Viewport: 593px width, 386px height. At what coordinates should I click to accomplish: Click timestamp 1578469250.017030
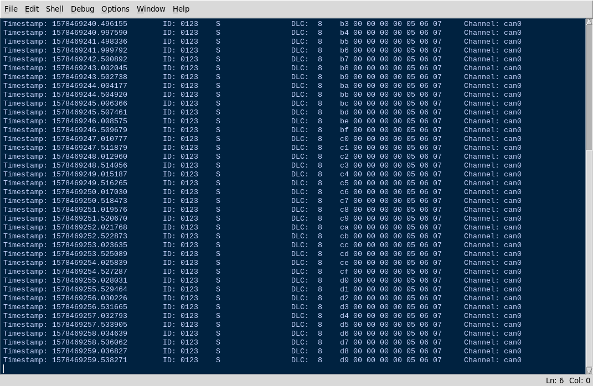click(90, 192)
